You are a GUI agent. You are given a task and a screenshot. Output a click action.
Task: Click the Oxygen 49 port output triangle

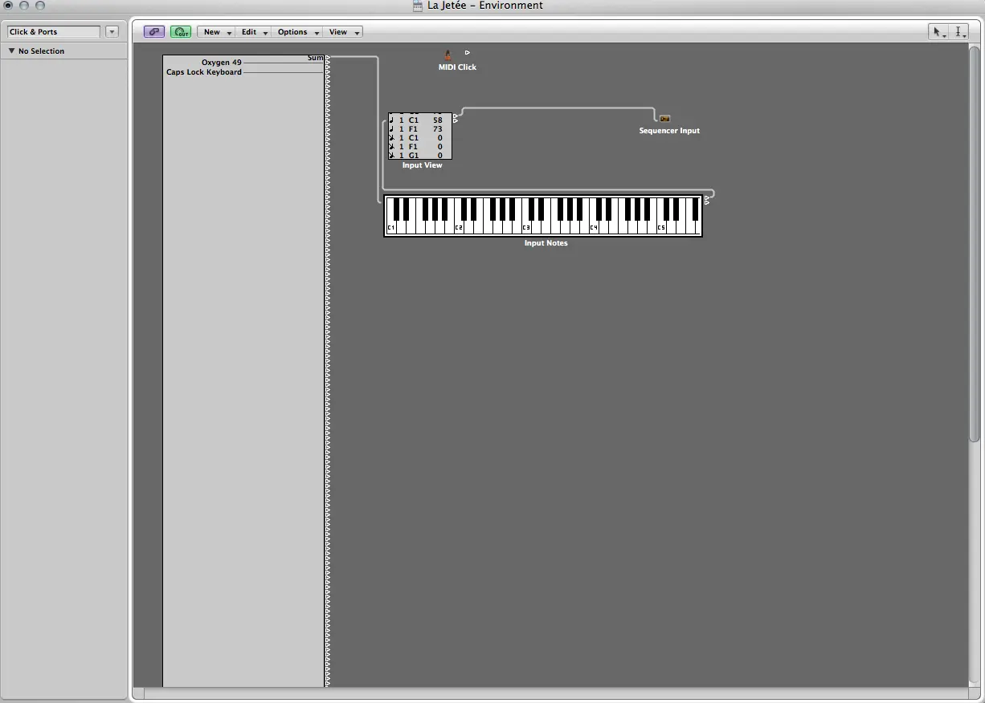tap(328, 63)
